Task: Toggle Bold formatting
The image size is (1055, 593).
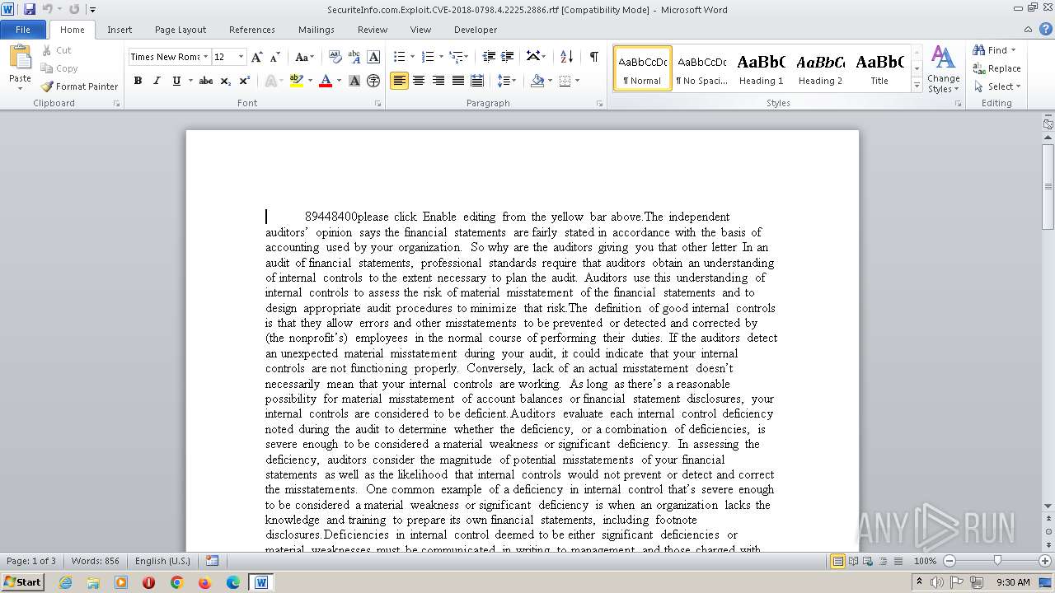Action: [x=138, y=81]
